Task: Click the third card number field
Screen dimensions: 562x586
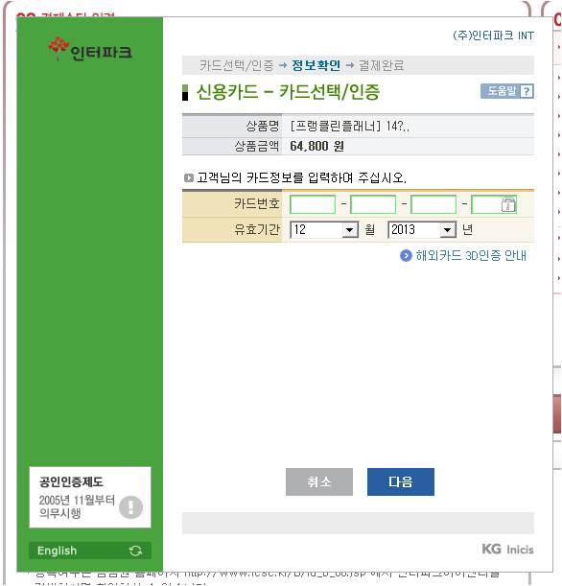Action: (x=433, y=204)
